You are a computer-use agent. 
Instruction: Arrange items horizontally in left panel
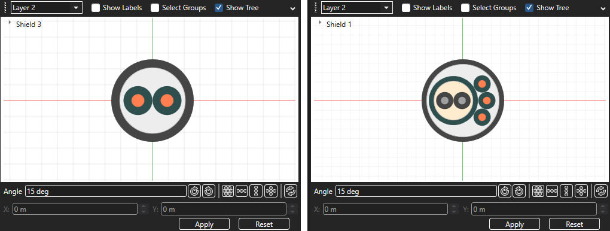tap(242, 192)
